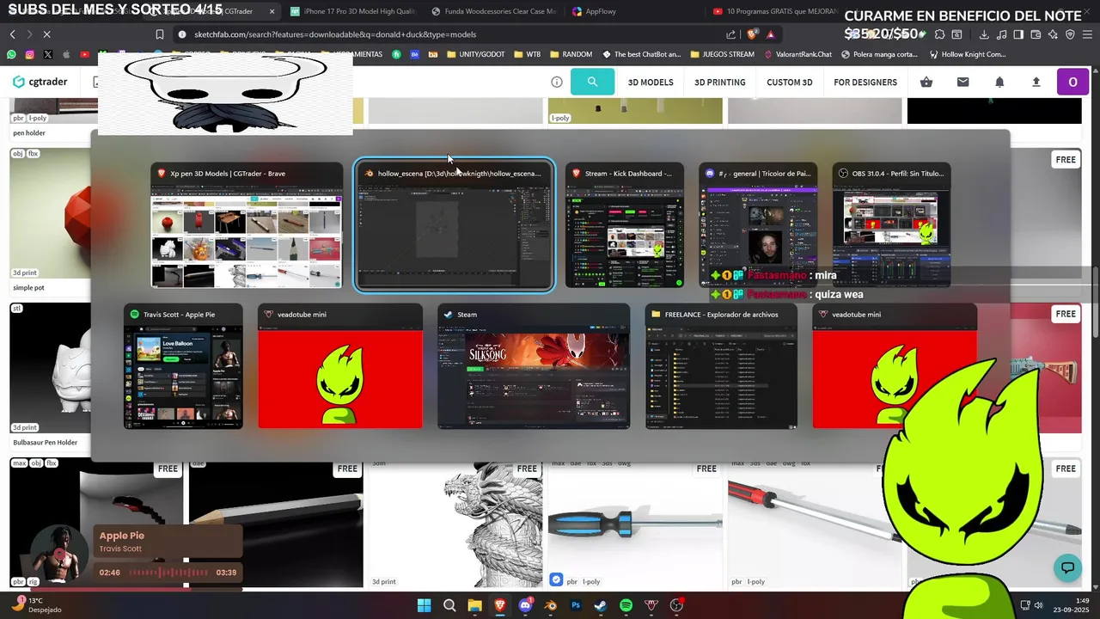Open Blender from the taskbar
The height and width of the screenshot is (619, 1100).
point(551,605)
